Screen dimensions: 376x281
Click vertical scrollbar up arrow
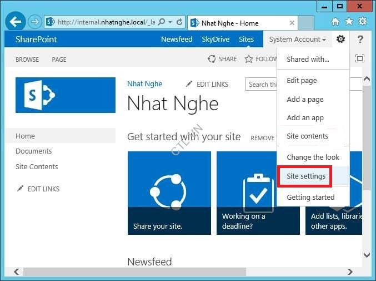click(367, 79)
